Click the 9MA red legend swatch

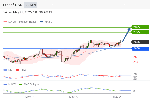(17, 70)
